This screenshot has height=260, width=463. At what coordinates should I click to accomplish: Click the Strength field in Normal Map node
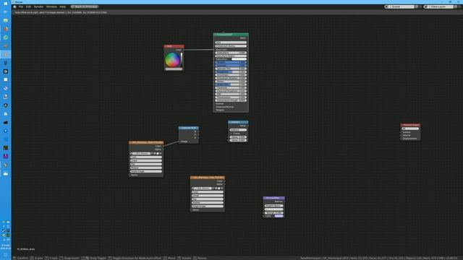click(x=273, y=213)
